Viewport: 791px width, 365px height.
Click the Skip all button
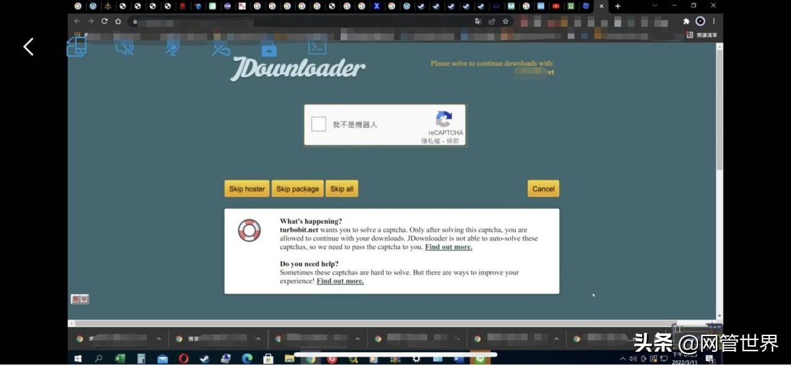point(342,189)
